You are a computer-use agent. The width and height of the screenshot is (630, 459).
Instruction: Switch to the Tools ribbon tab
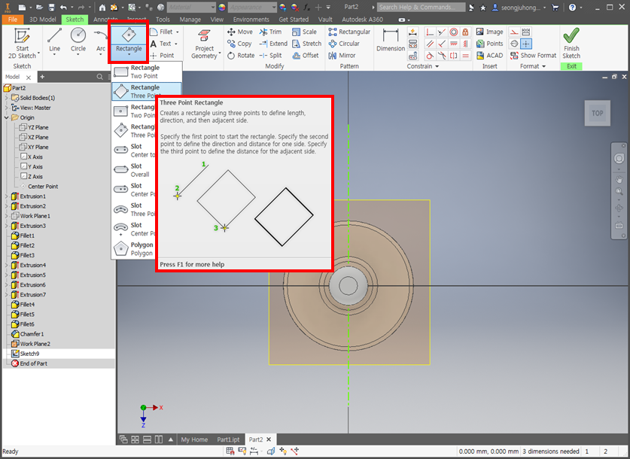[163, 20]
